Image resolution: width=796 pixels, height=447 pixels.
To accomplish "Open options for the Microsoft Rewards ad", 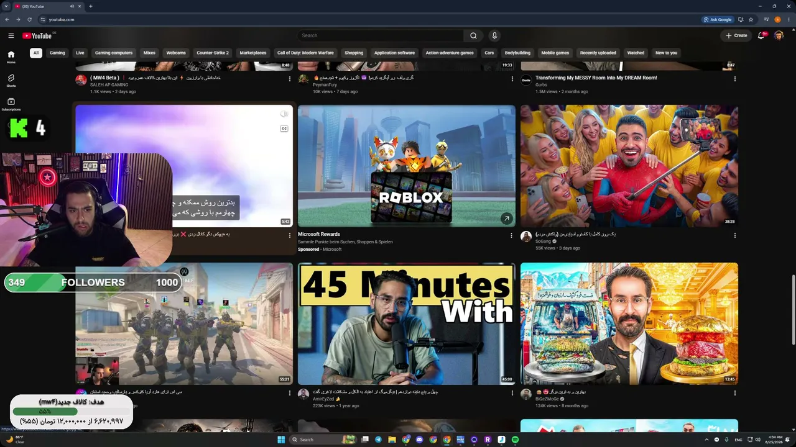I will 512,235.
